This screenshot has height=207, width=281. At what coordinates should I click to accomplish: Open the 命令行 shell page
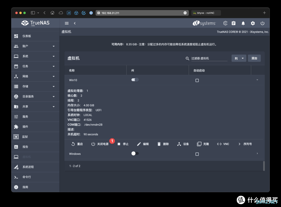35,177
